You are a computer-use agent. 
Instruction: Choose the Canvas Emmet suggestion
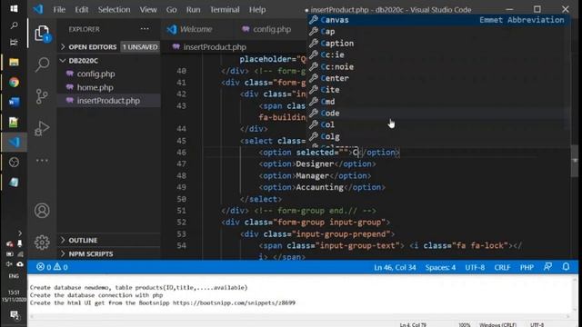(438, 20)
